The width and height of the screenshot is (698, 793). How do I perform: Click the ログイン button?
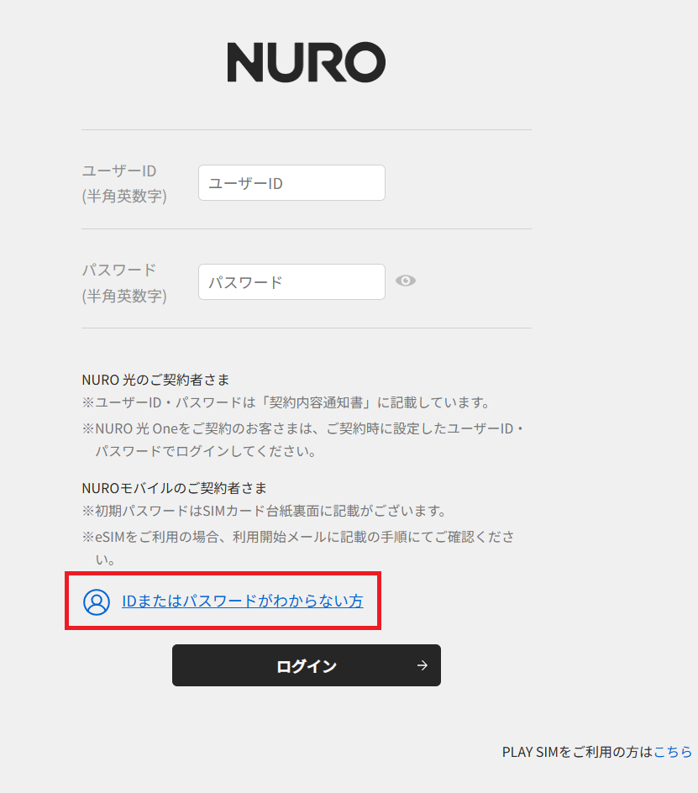click(x=307, y=665)
